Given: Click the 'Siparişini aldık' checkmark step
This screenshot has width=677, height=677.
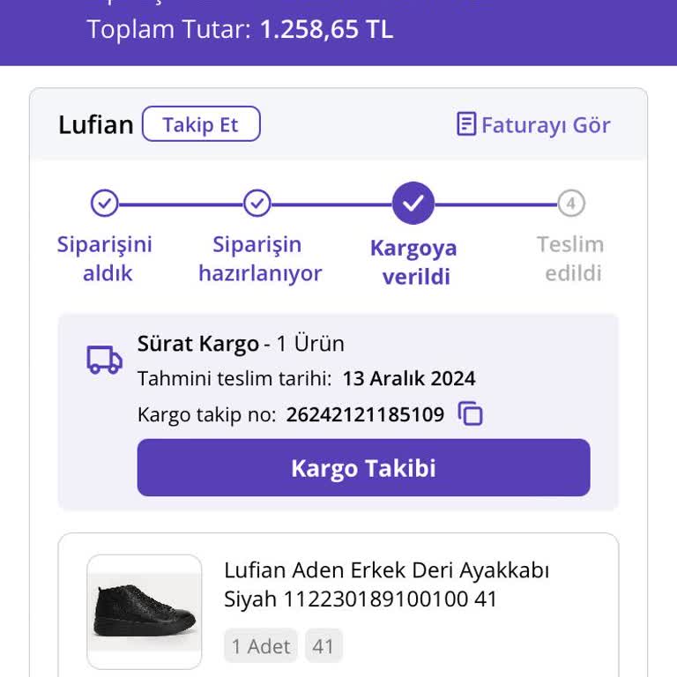Looking at the screenshot, I should pos(104,204).
